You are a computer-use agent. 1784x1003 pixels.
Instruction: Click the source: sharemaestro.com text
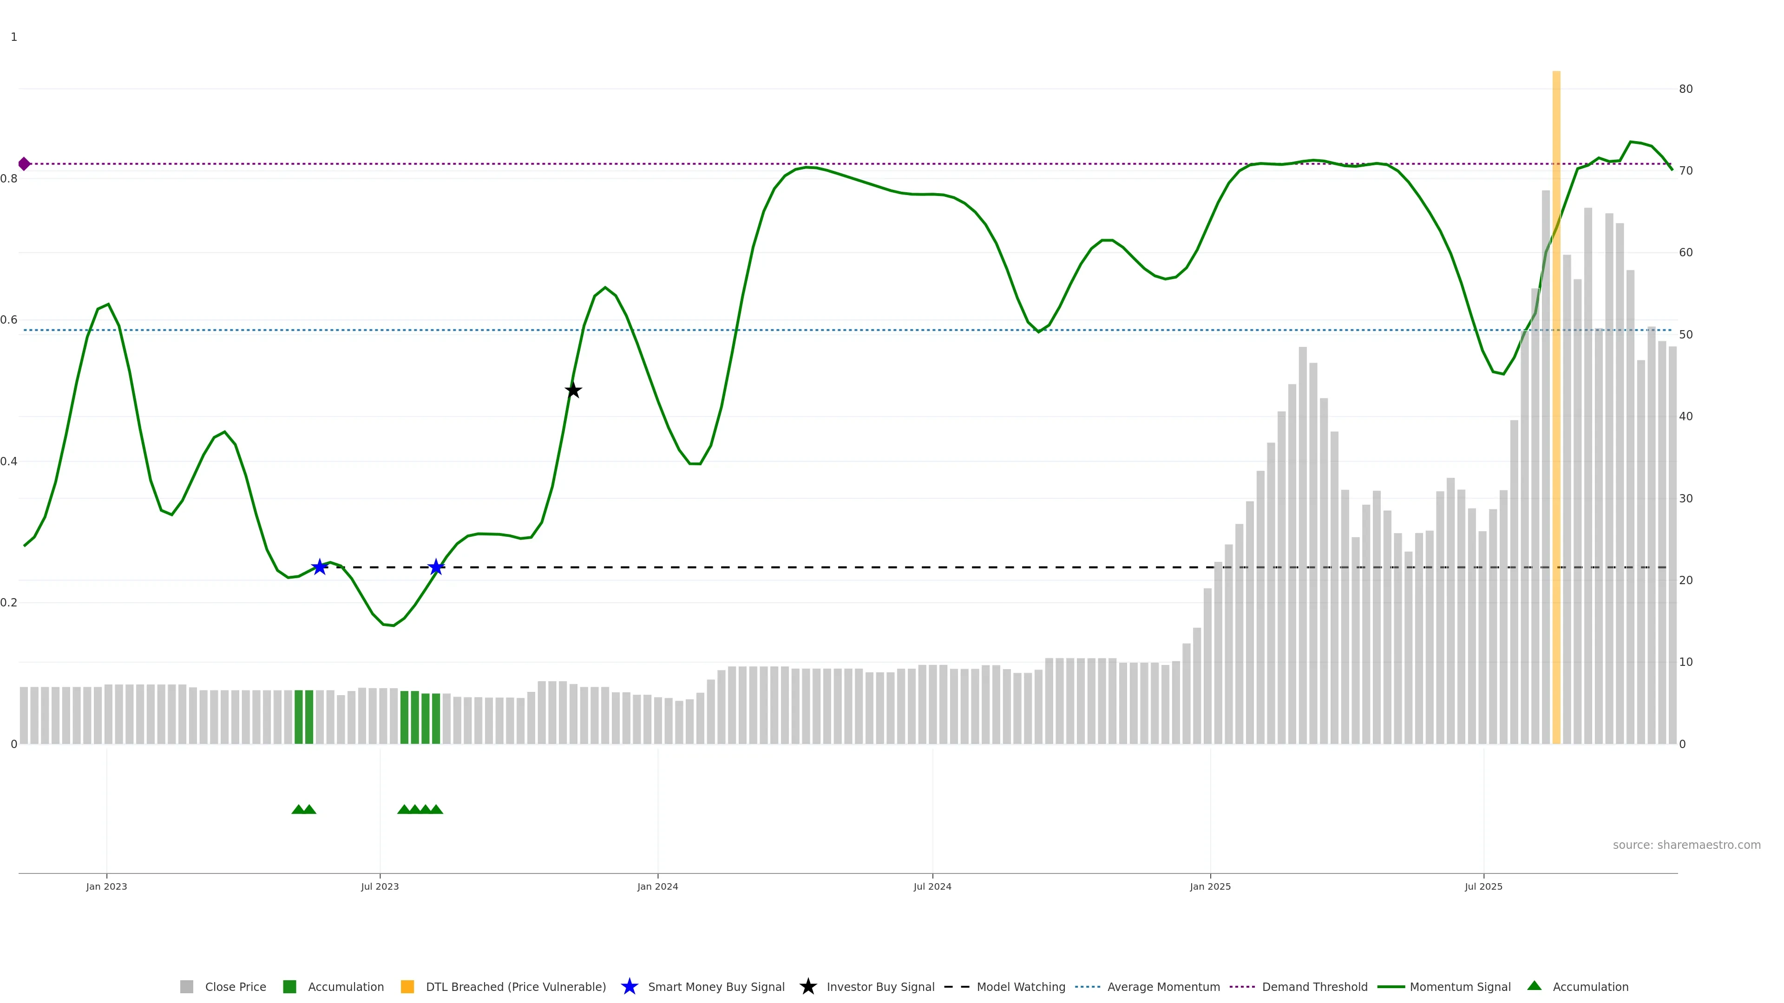pyautogui.click(x=1686, y=845)
